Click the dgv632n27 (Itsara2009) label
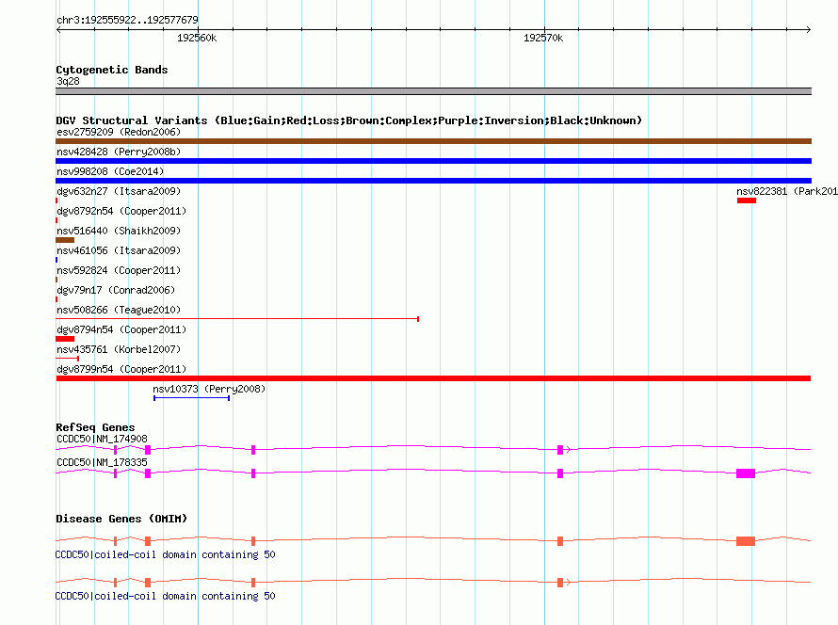The image size is (838, 625). pyautogui.click(x=119, y=191)
